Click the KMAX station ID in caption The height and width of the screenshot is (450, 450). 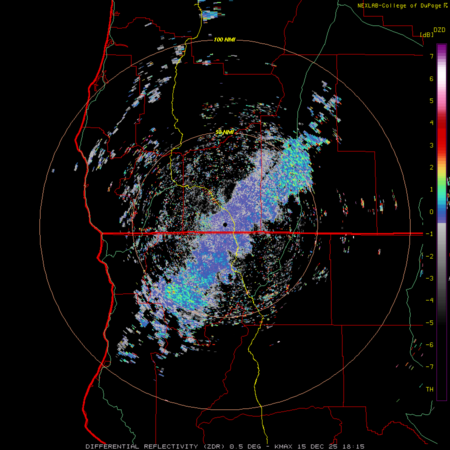(283, 446)
